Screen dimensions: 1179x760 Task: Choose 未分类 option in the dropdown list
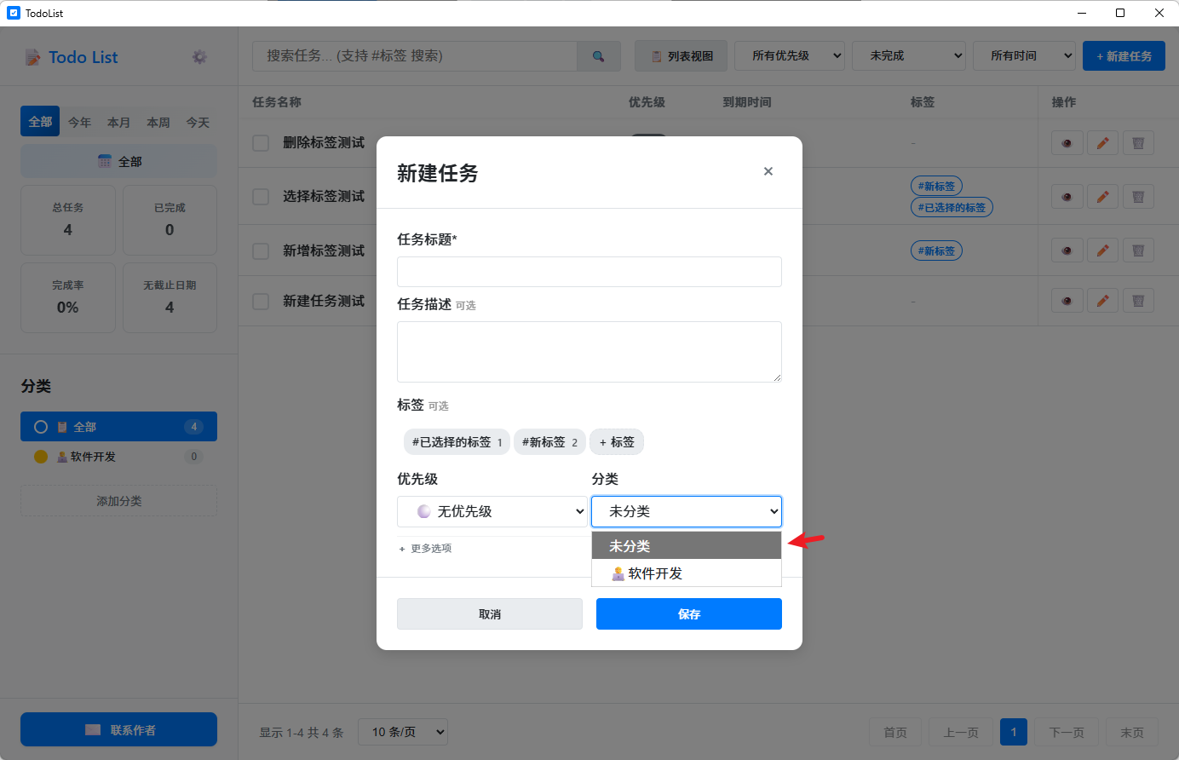point(687,546)
